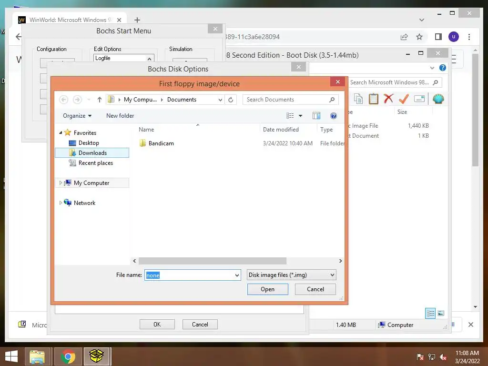Select the Bandicam folder
This screenshot has width=488, height=366.
pyautogui.click(x=161, y=143)
